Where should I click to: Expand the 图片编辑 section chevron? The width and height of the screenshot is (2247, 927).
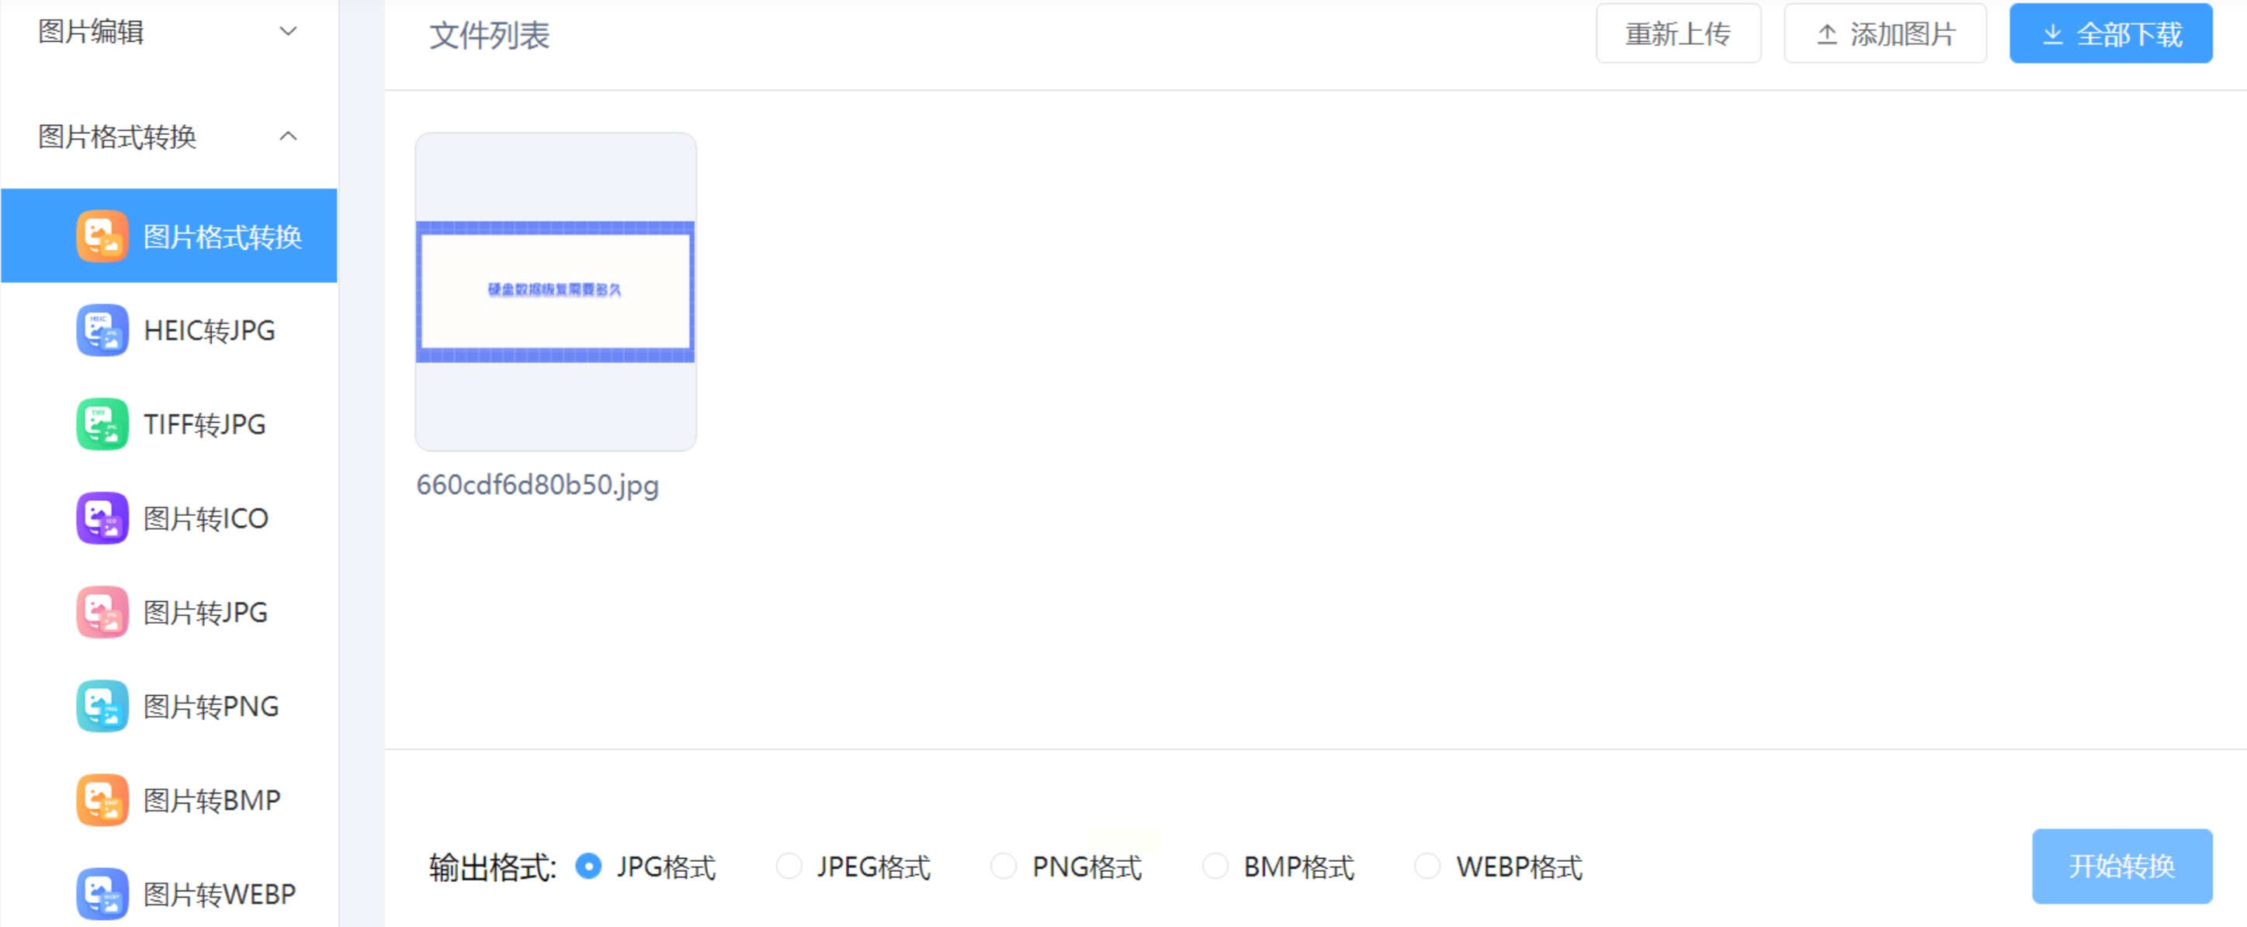(288, 31)
